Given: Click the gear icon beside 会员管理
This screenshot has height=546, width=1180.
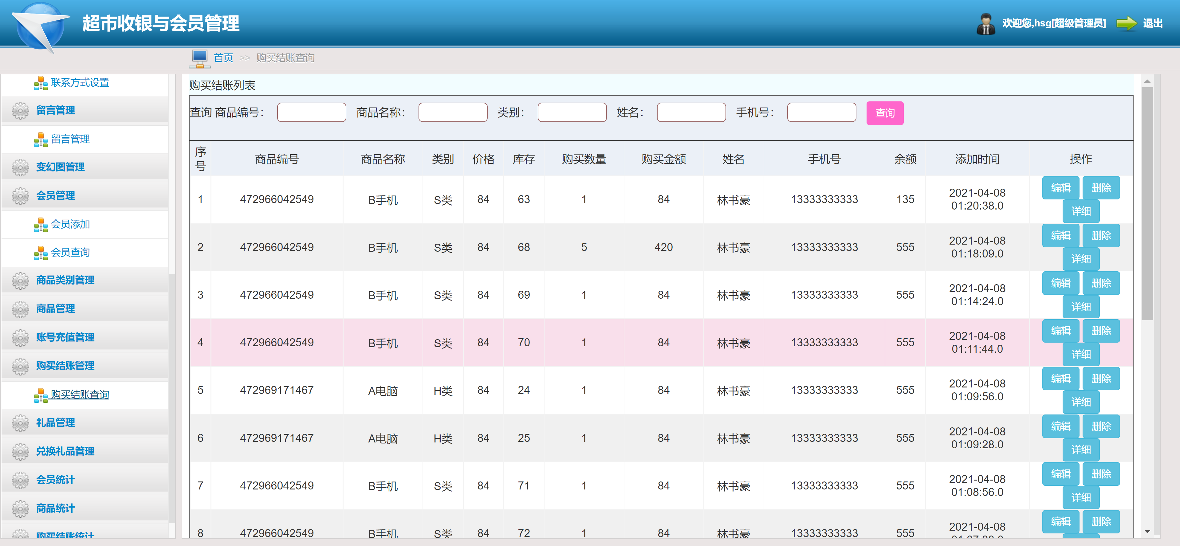Looking at the screenshot, I should 20,196.
